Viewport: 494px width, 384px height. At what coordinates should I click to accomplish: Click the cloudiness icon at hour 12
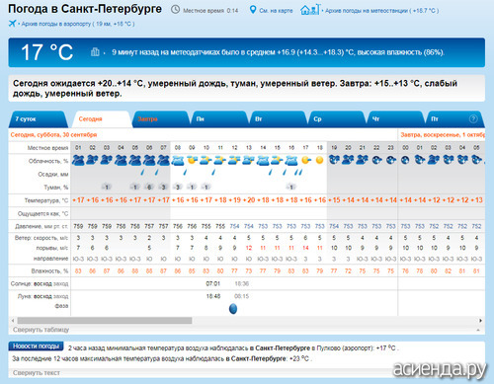coord(234,160)
